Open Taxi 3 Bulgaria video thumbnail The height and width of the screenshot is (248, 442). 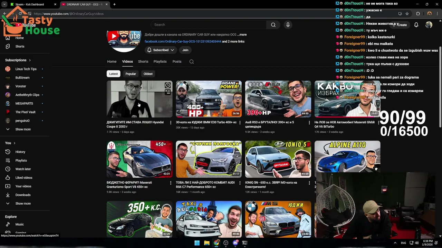[209, 219]
